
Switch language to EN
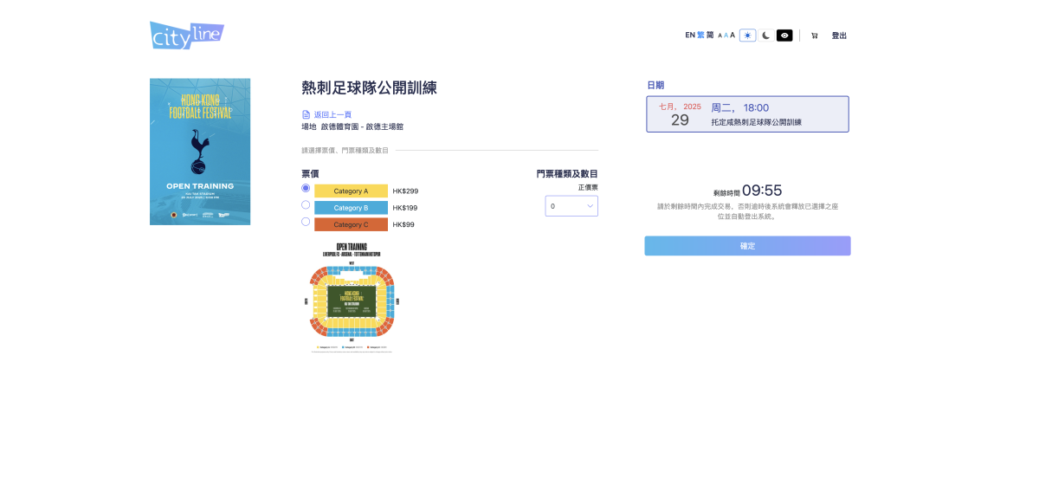(690, 36)
